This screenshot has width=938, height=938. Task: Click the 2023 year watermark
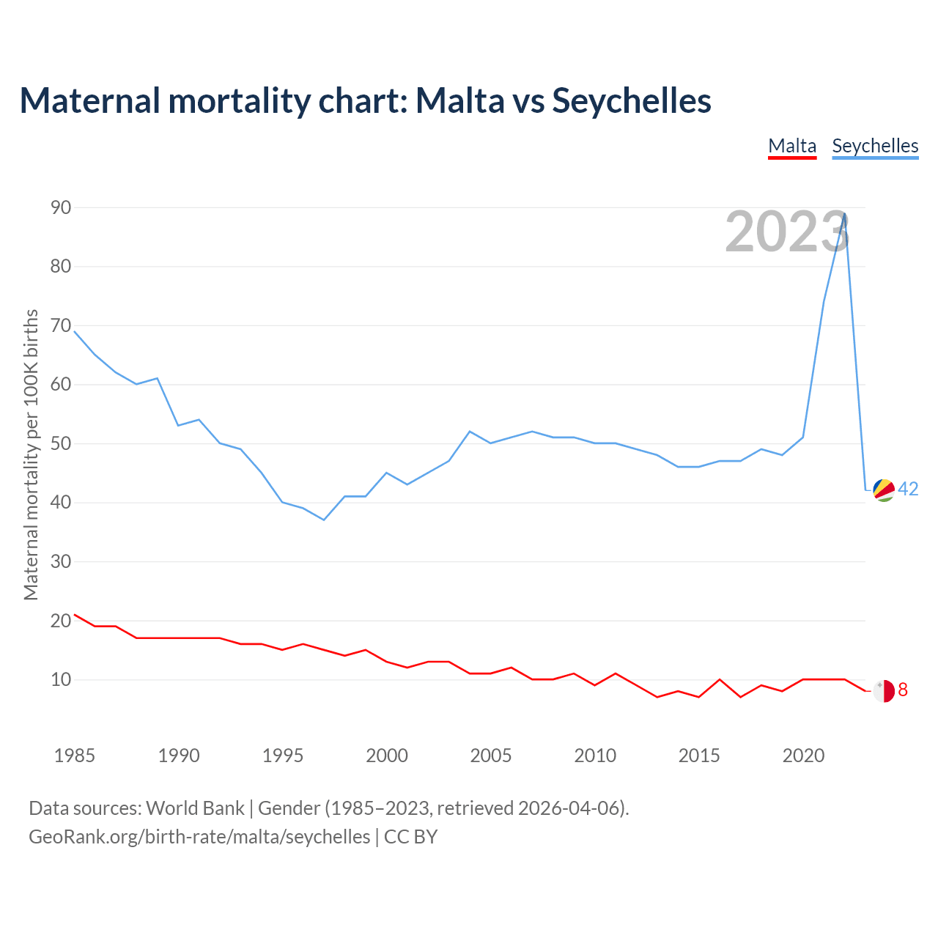[787, 232]
